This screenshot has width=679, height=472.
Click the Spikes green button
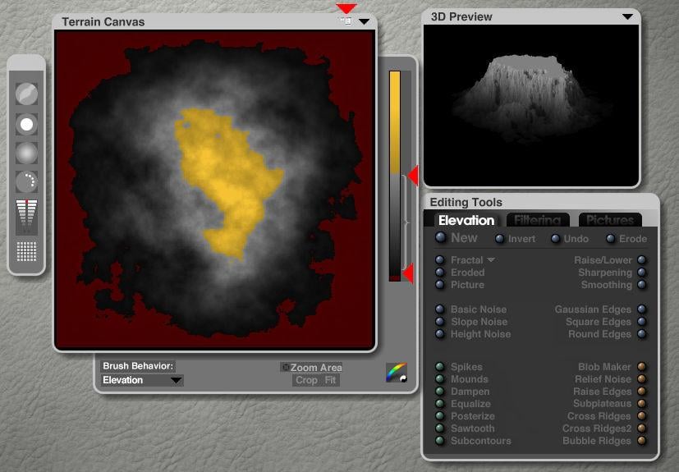pyautogui.click(x=440, y=367)
